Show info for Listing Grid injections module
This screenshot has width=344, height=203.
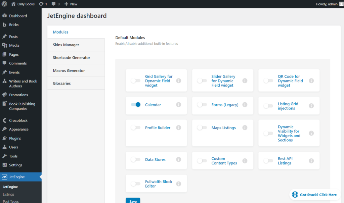[311, 106]
